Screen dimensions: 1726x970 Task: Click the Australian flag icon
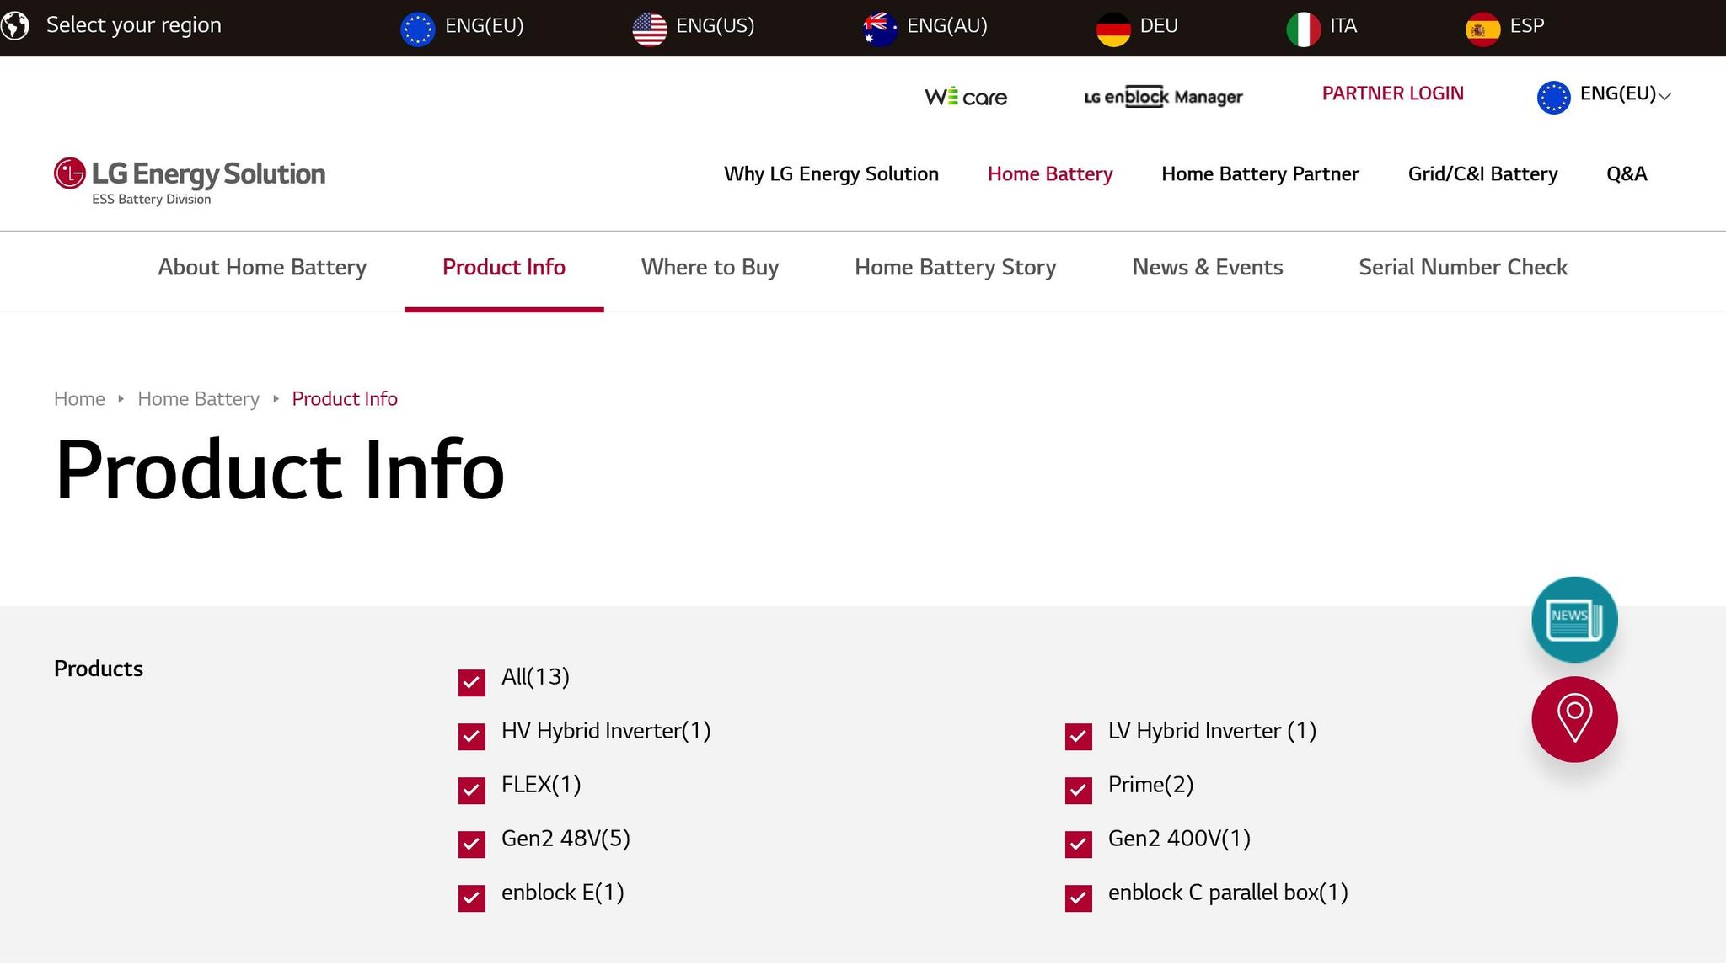click(x=880, y=29)
